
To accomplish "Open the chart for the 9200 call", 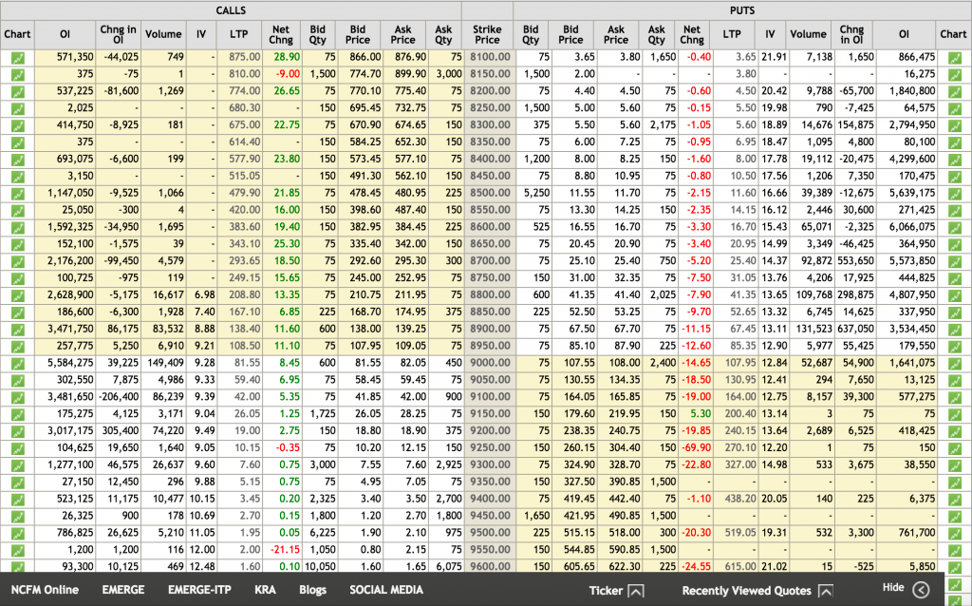I will coord(17,429).
